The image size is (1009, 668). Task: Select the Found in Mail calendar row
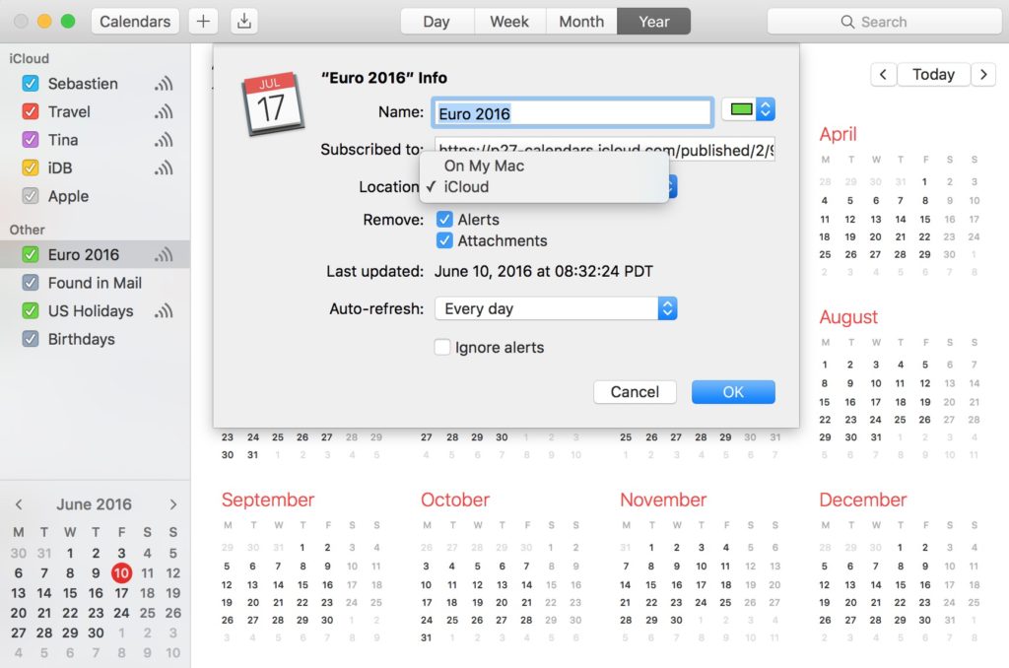(x=96, y=283)
